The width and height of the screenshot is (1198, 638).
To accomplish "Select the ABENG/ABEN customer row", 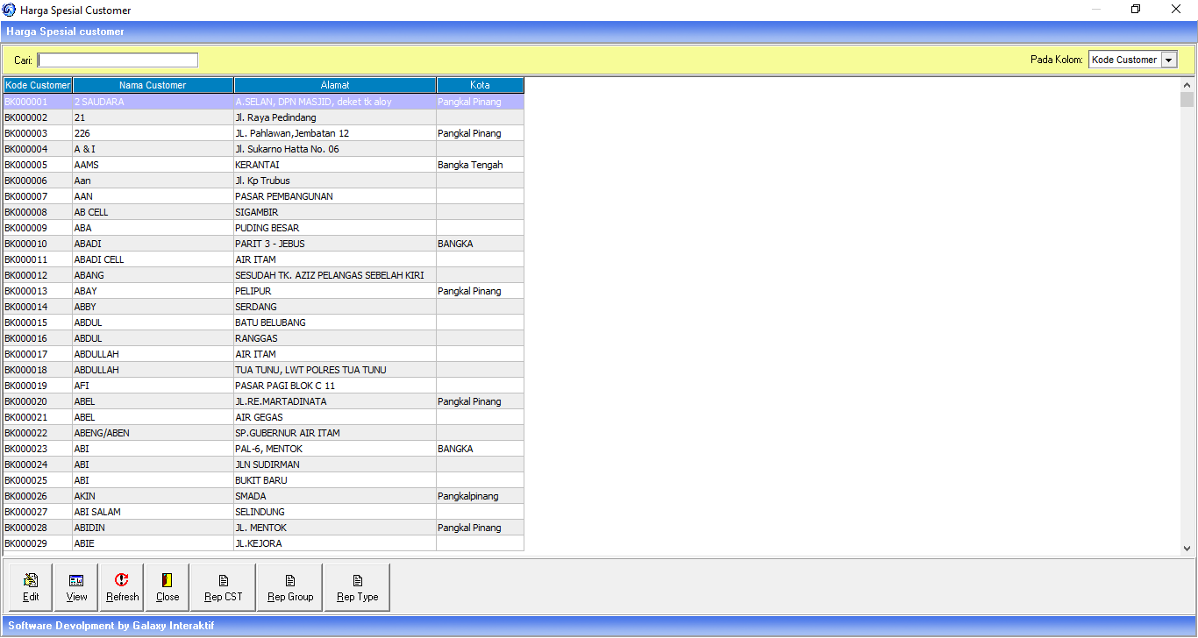I will click(x=153, y=433).
